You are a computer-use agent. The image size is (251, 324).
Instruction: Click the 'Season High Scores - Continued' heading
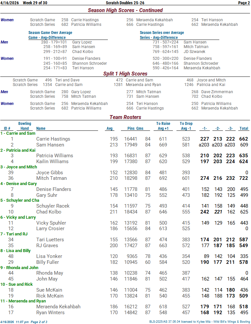(125, 10)
